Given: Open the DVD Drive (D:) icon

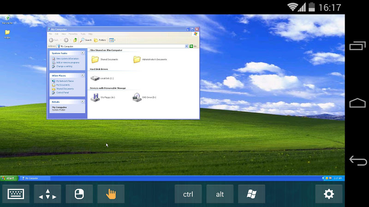Looking at the screenshot, I should (x=137, y=97).
